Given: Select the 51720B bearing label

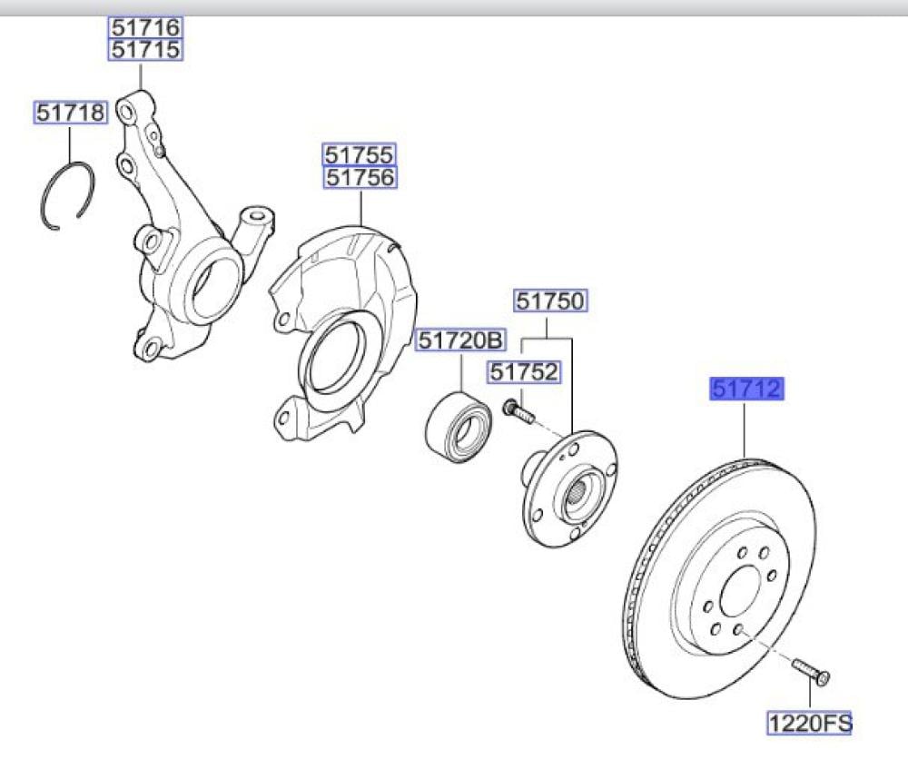Looking at the screenshot, I should coord(460,340).
